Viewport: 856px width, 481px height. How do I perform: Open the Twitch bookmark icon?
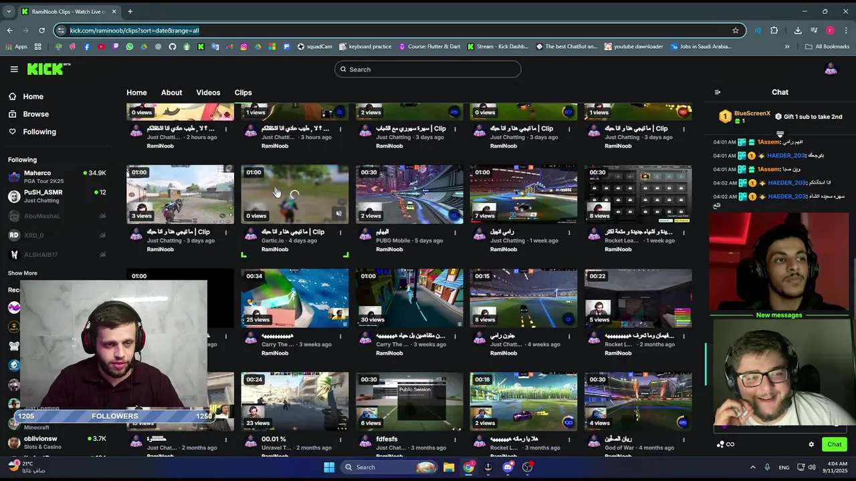[116, 47]
